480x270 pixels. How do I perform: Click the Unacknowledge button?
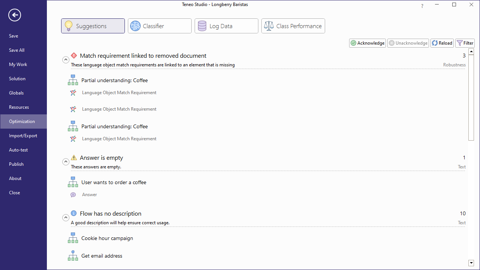(x=408, y=43)
